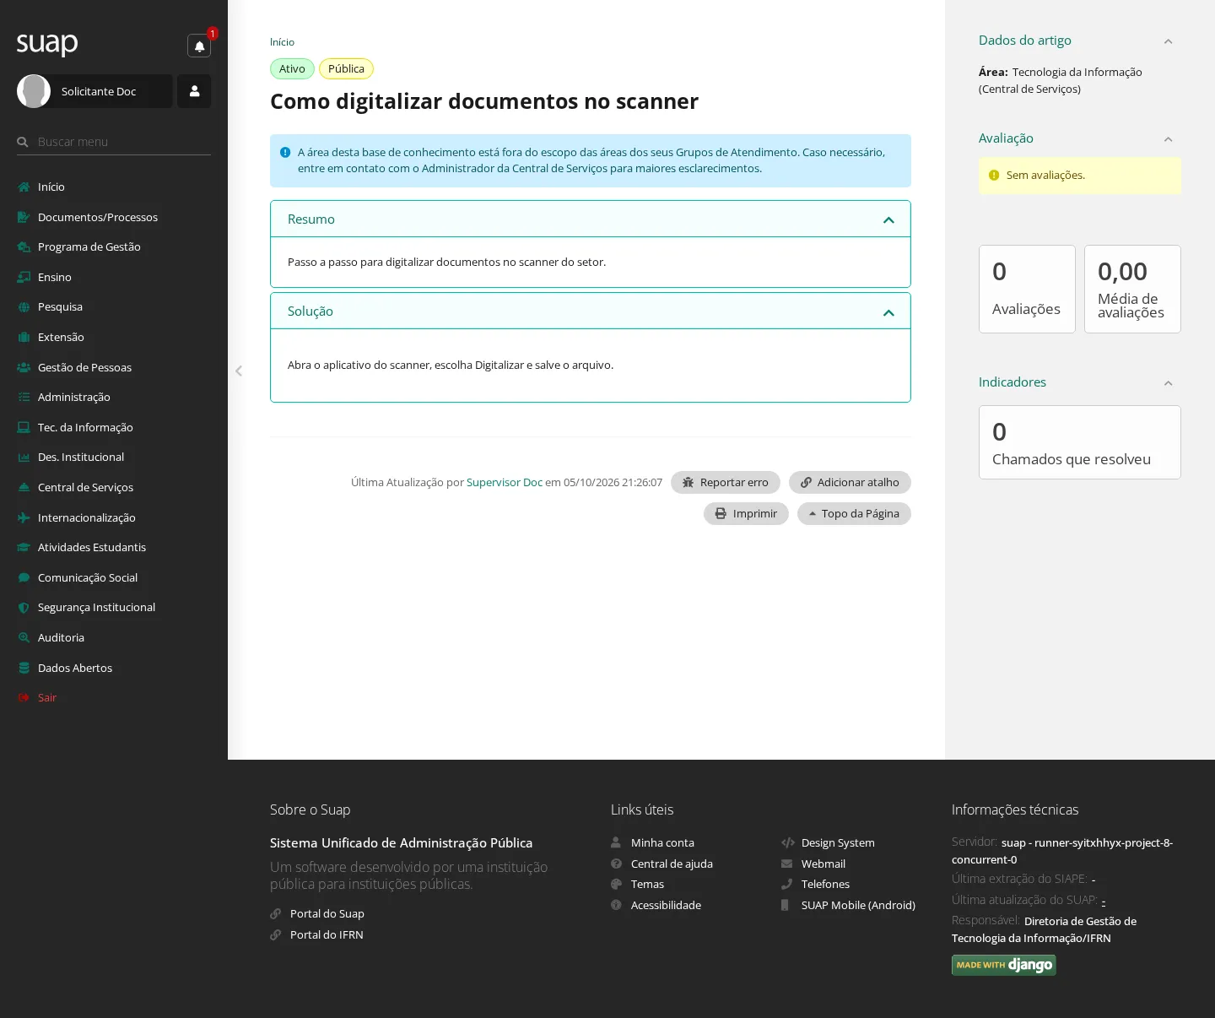Open the Minha conta footer link

[662, 842]
